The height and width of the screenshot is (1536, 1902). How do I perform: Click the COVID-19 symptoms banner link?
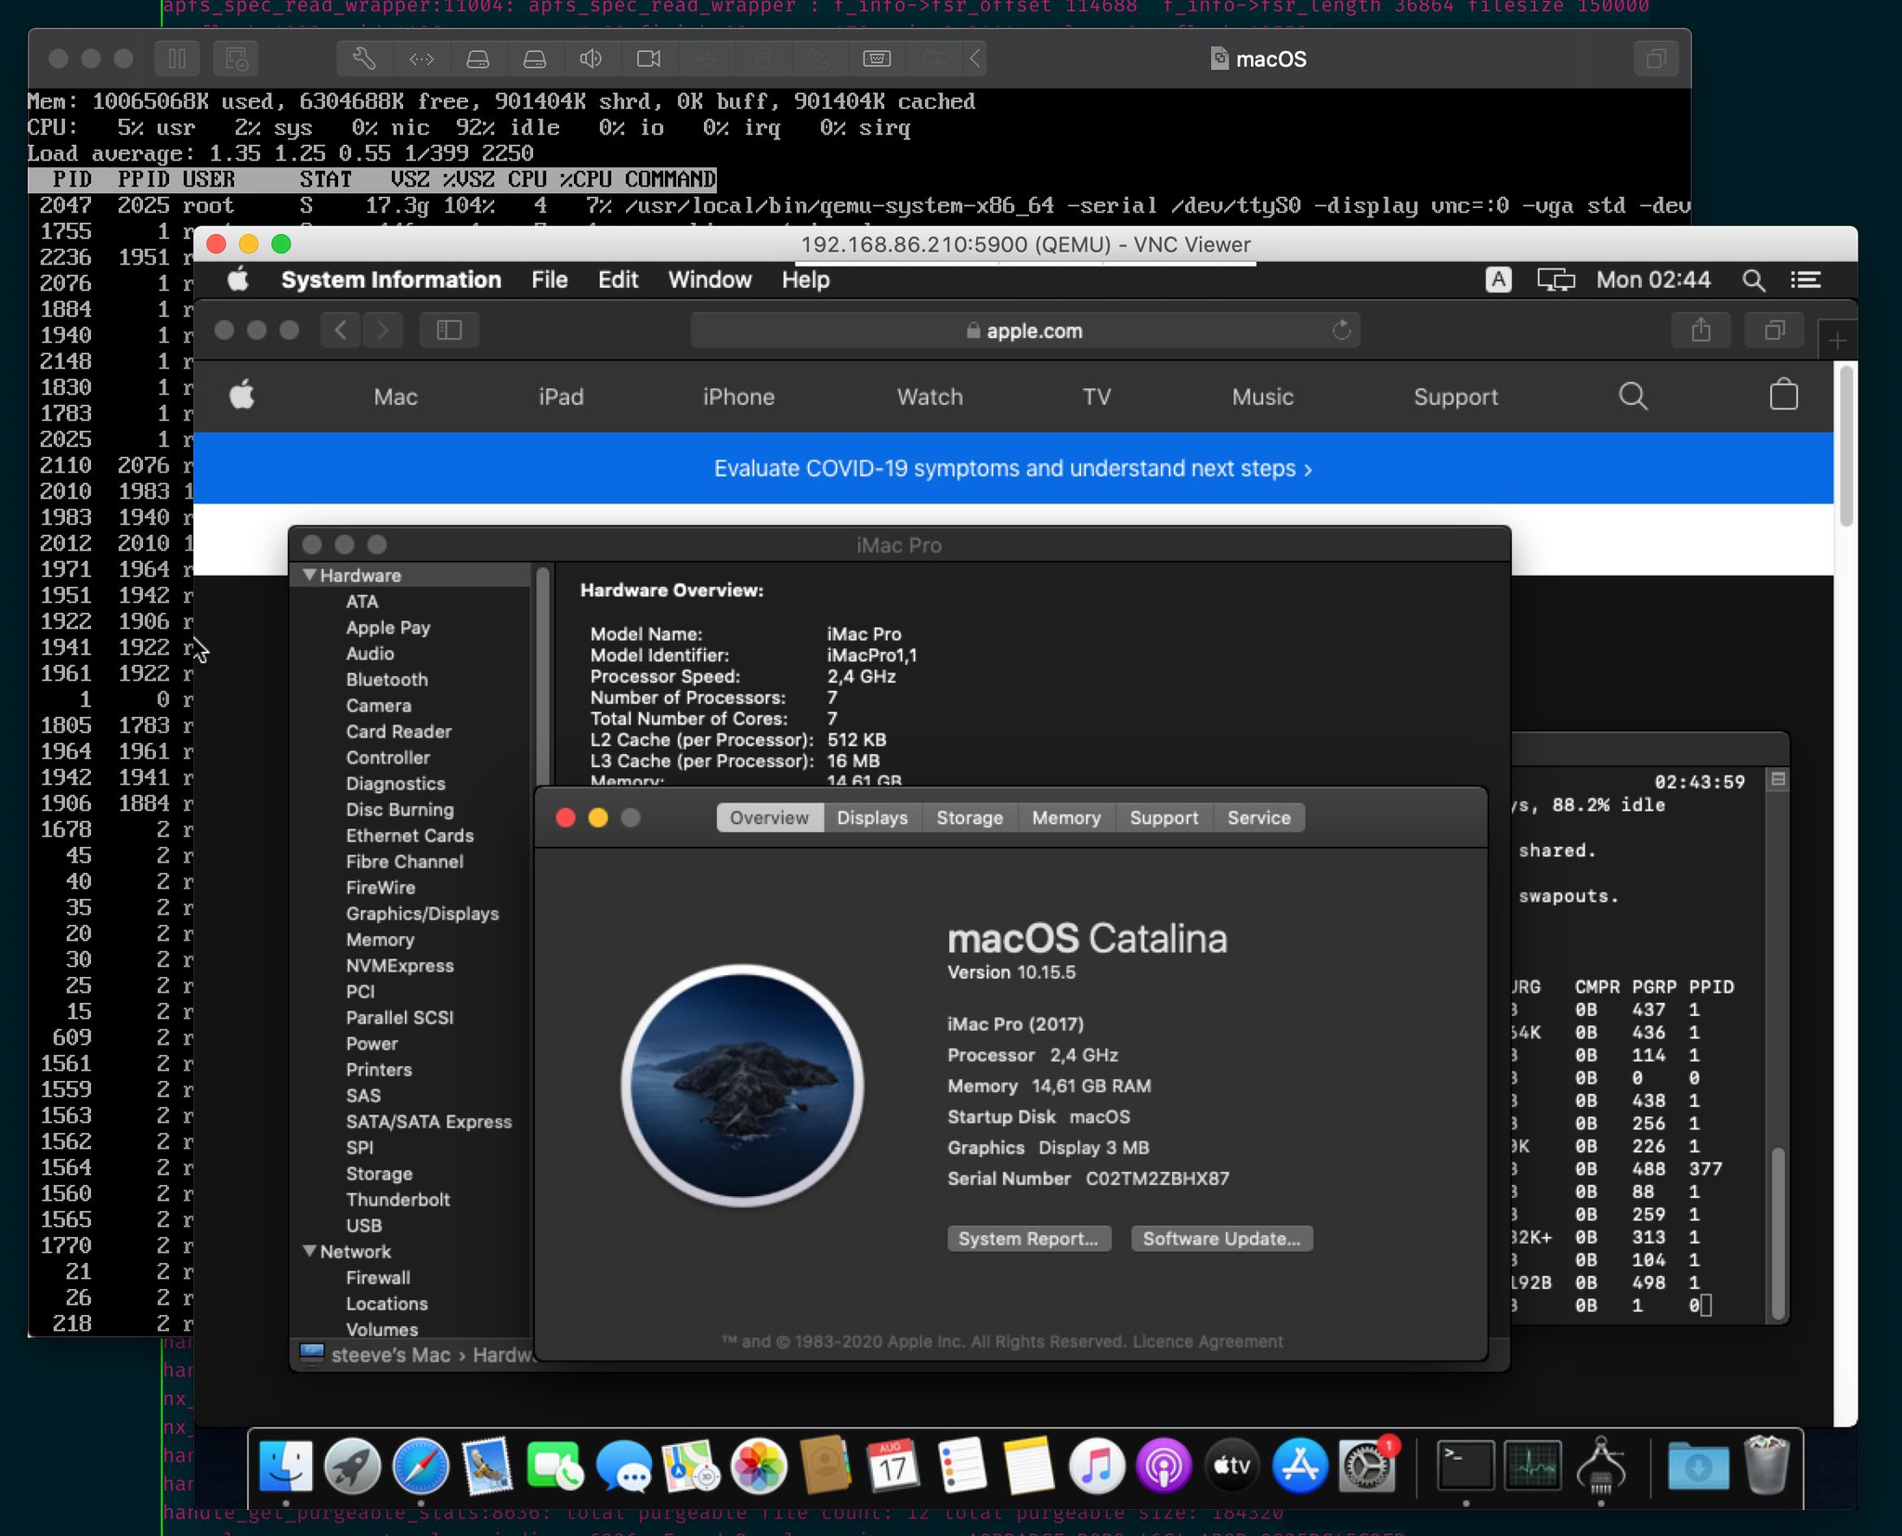(x=1012, y=469)
